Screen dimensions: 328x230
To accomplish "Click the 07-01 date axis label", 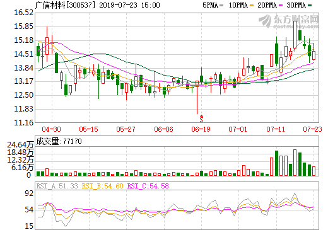I will point(238,129).
